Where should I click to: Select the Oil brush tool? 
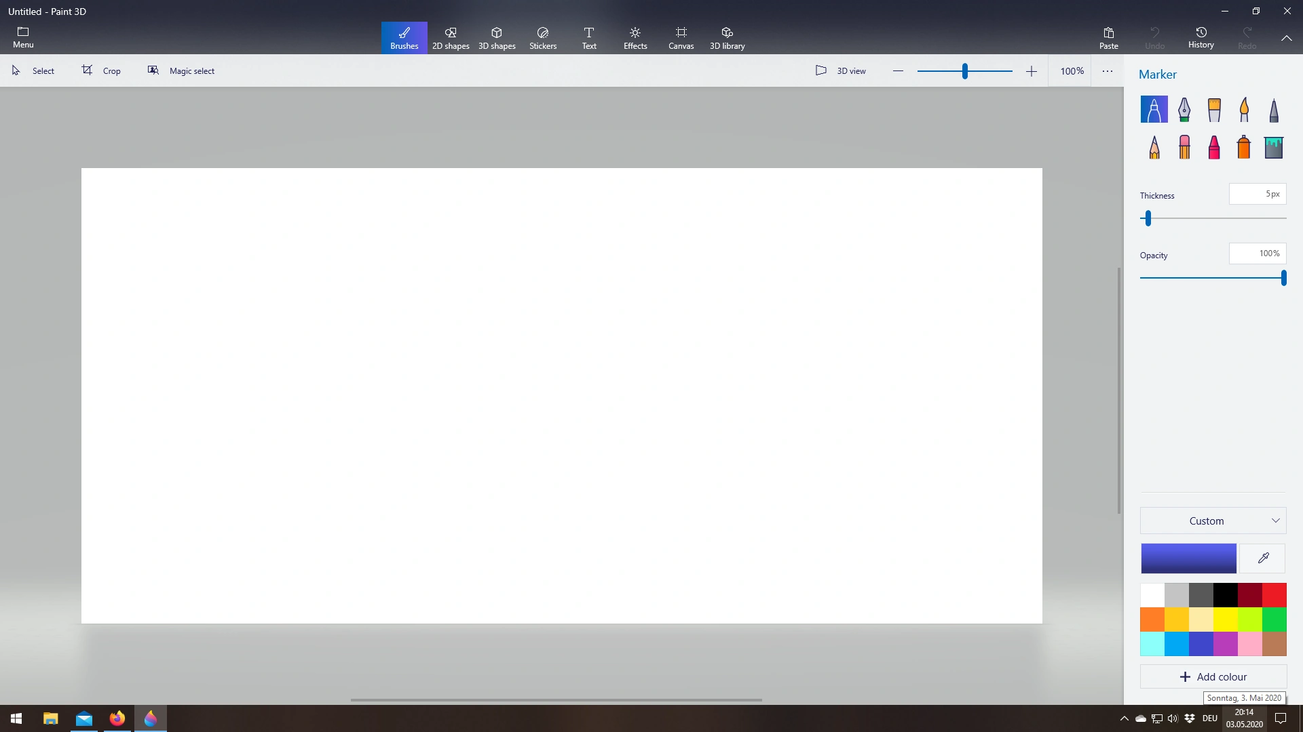tap(1214, 109)
